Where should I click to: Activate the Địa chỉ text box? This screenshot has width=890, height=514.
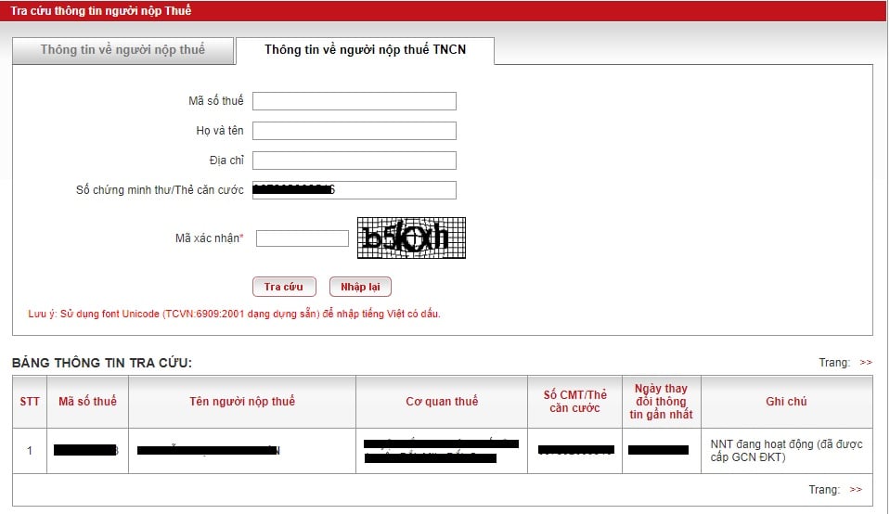tap(355, 160)
